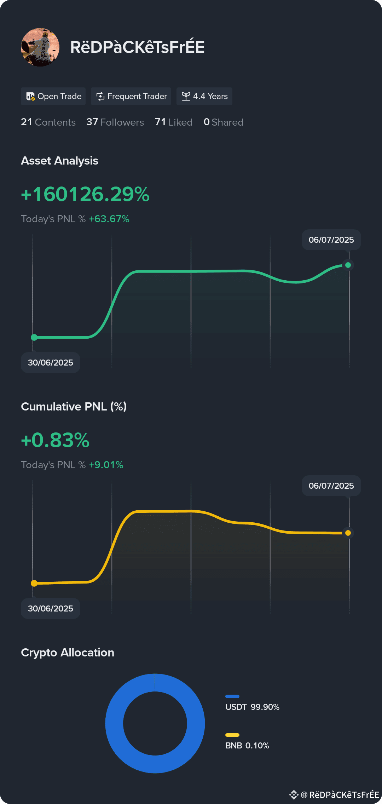Screen dimensions: 382x804
Task: Open the RëDPàCKêTsFrÉE profile avatar
Action: [x=40, y=47]
